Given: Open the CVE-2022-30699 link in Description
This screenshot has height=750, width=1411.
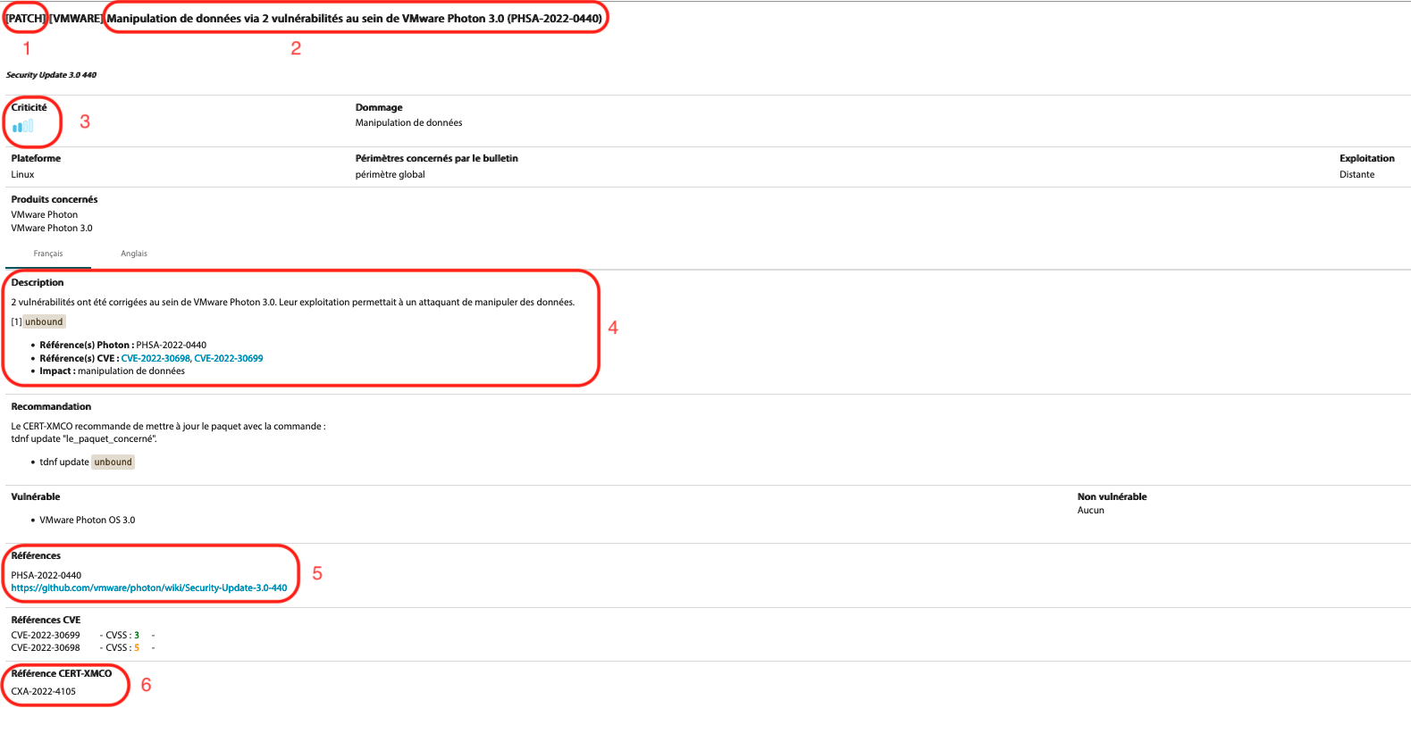Looking at the screenshot, I should tap(229, 358).
